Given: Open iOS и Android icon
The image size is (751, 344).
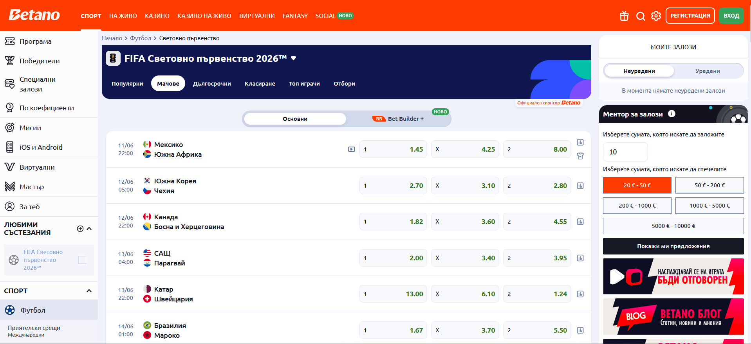Looking at the screenshot, I should click(x=10, y=147).
